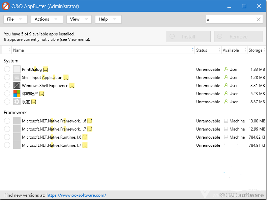Click the colorful Microsoft account app icon
The height and width of the screenshot is (200, 267).
(x=17, y=94)
